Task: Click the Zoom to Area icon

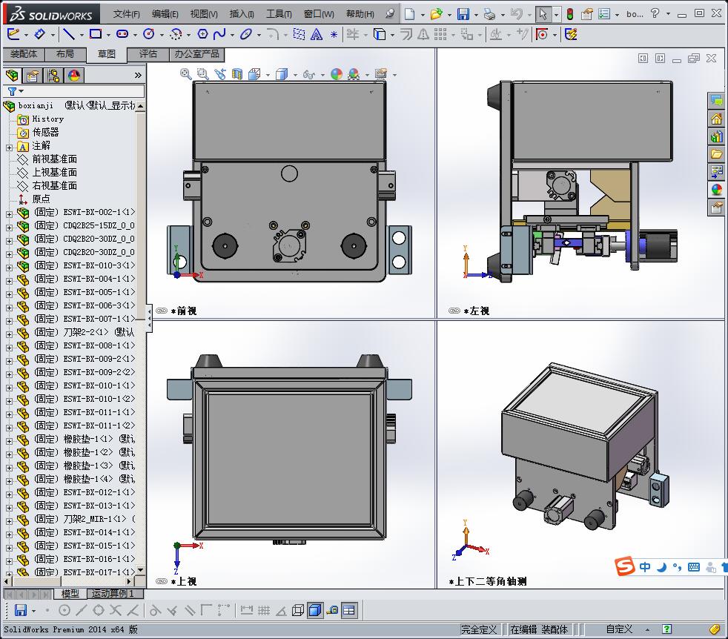Action: pos(202,74)
